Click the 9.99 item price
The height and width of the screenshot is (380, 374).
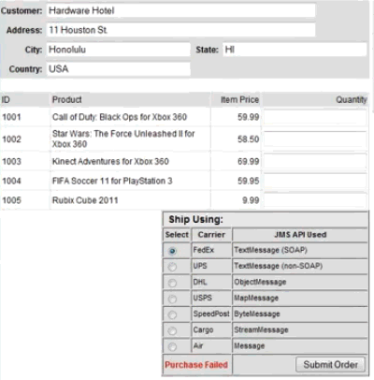(251, 200)
